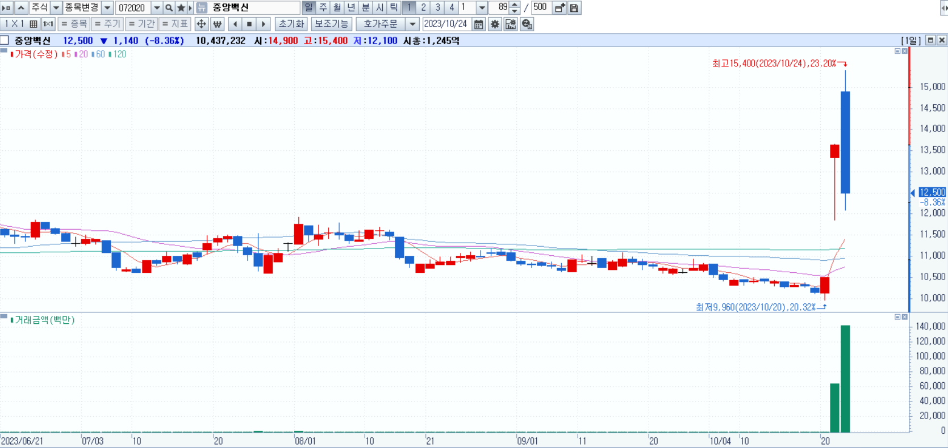Click the 초기화 reset button
948x448 pixels.
[x=291, y=24]
